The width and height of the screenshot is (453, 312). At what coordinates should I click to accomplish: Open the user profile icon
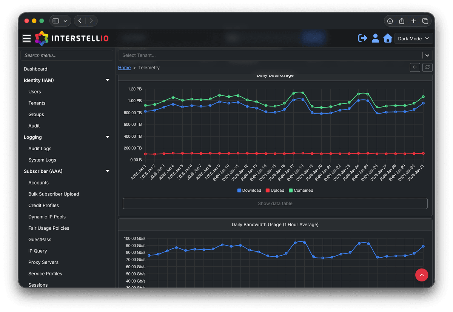click(375, 38)
